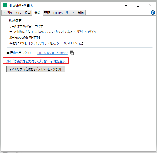The image size is (157, 153).
Task: Click ガイド付き設定を実行してプリセット設定を選択 link
Action: point(36,61)
